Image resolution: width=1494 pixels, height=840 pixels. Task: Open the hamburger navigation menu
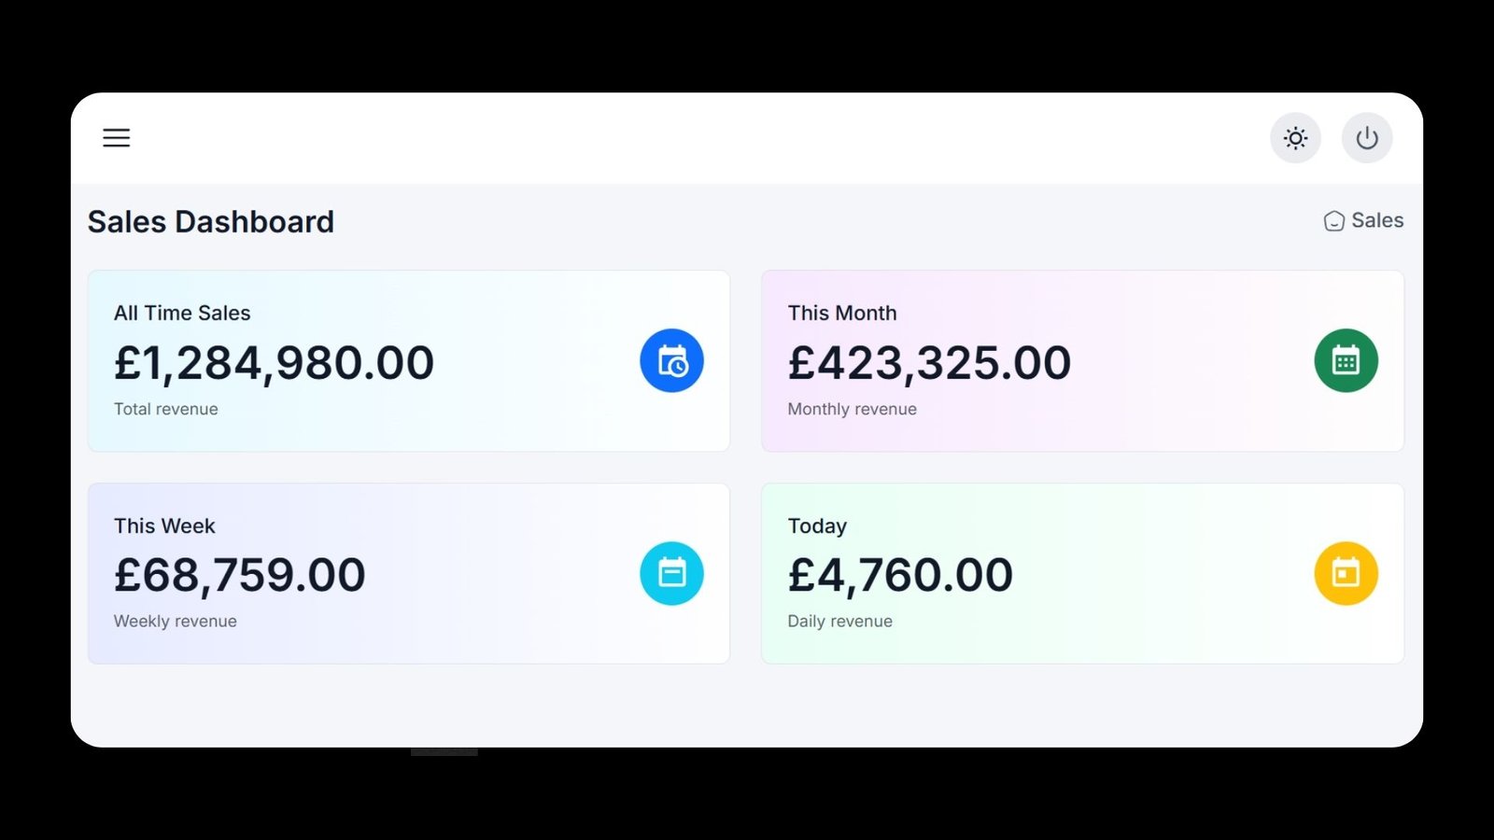coord(117,138)
